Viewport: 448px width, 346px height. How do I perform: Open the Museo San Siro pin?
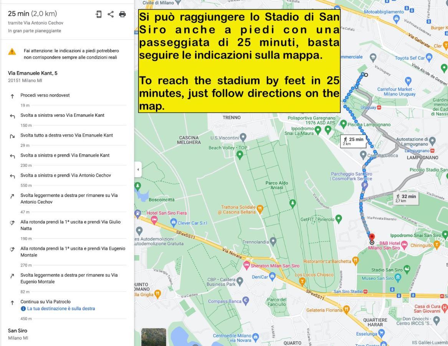[x=398, y=277]
